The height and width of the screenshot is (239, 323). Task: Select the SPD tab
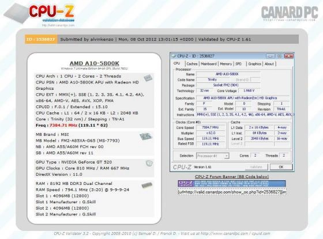coord(238,64)
